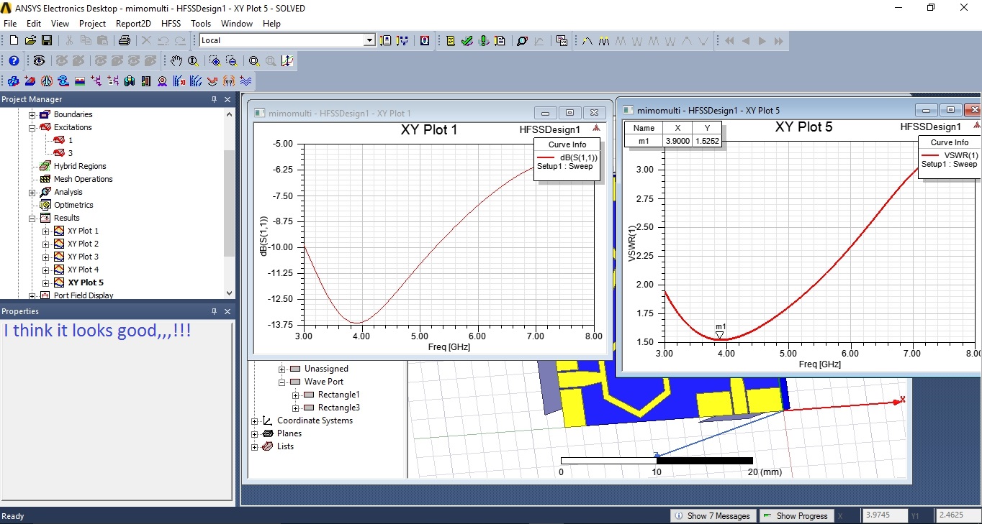
Task: Expand the Rectangle1 wave port node
Action: tap(295, 395)
